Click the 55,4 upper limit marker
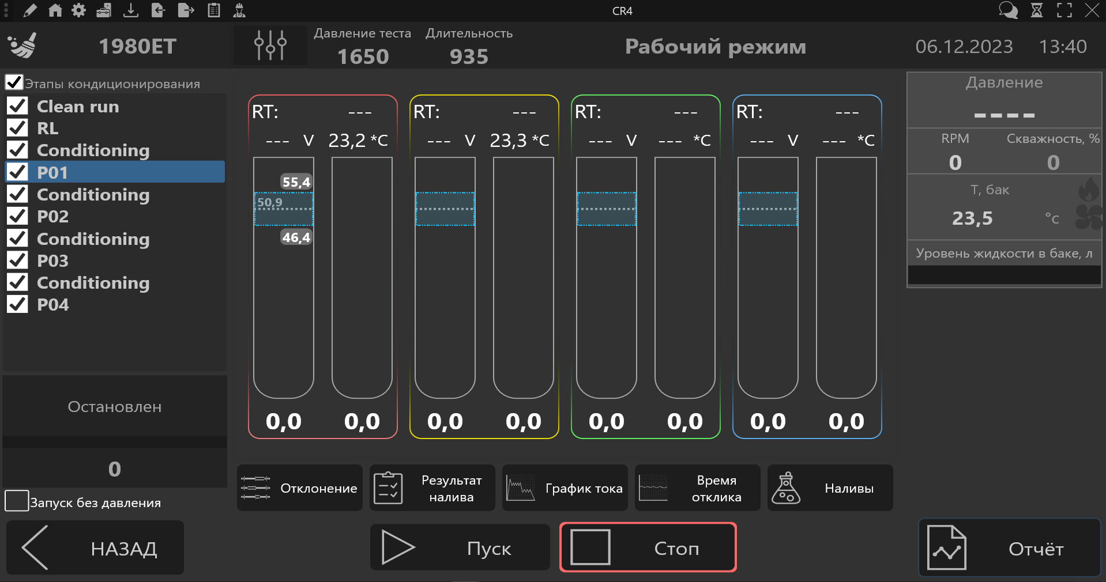The image size is (1106, 582). 296,182
